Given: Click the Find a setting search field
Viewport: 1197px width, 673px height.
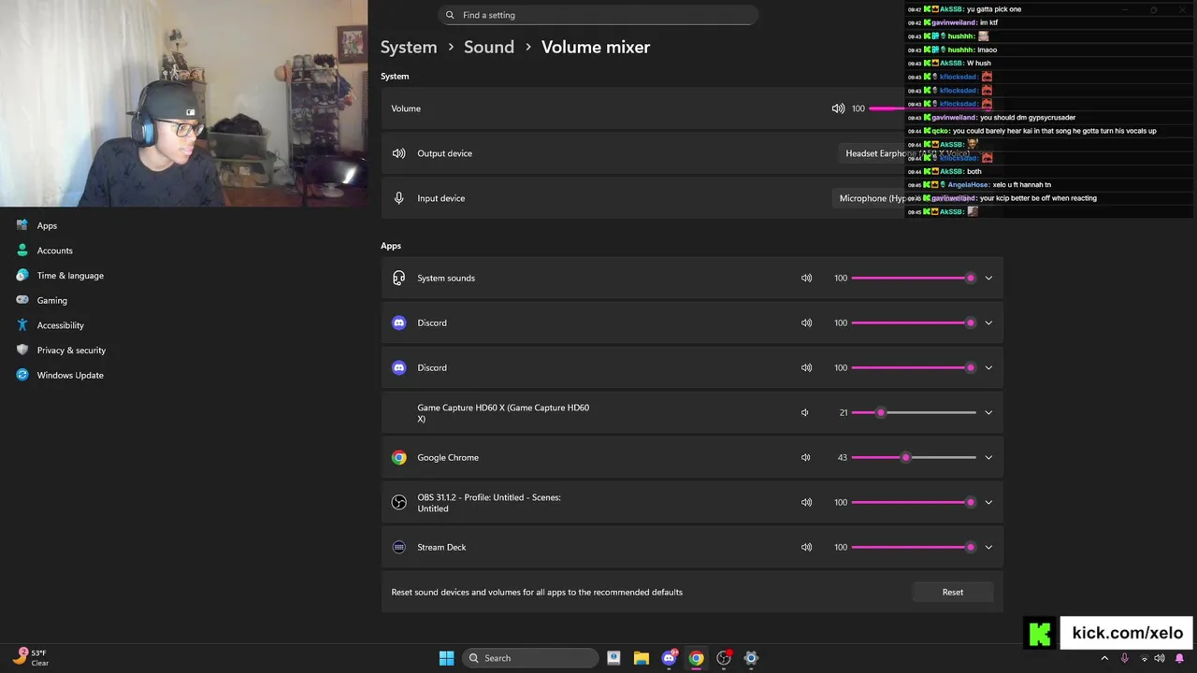Looking at the screenshot, I should point(598,15).
